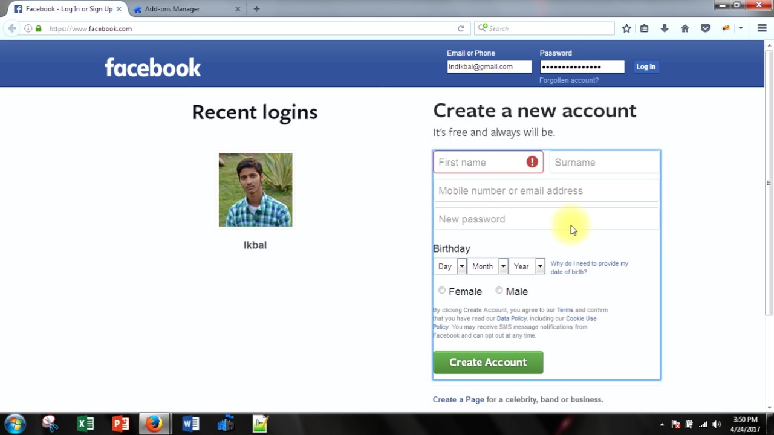Click the Create Account button
774x435 pixels.
(488, 362)
